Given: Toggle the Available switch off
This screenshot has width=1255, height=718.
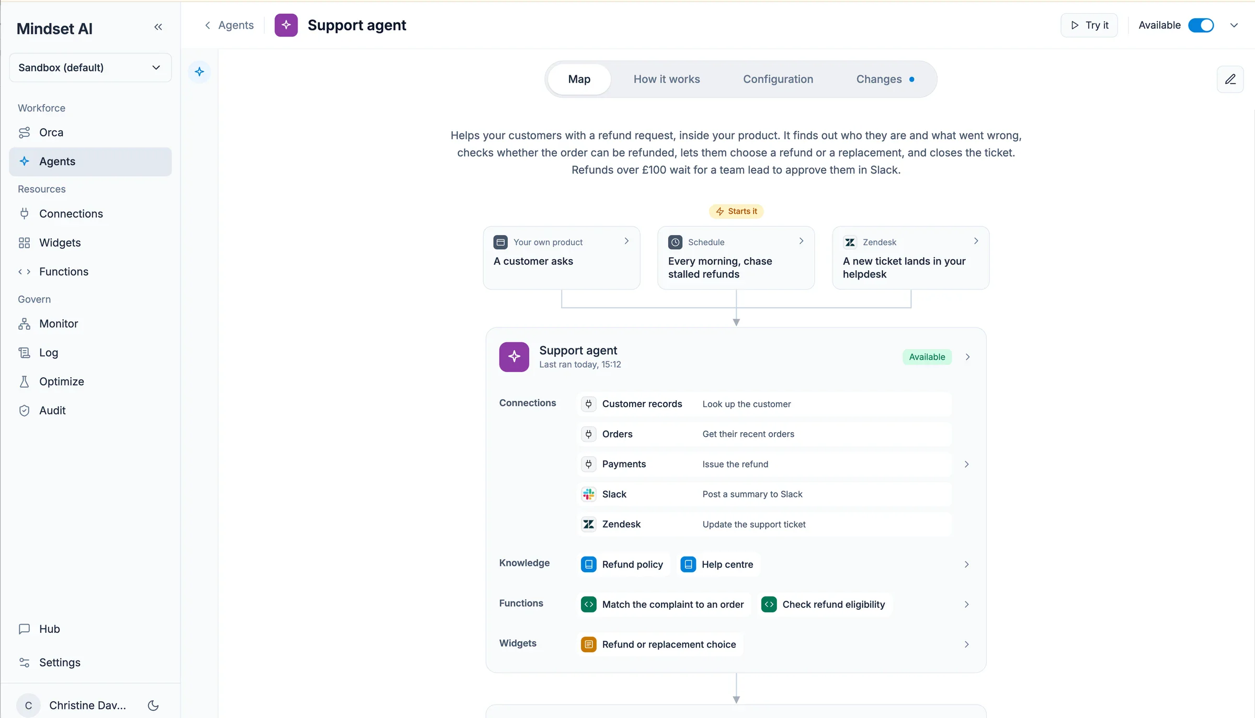Looking at the screenshot, I should 1201,25.
